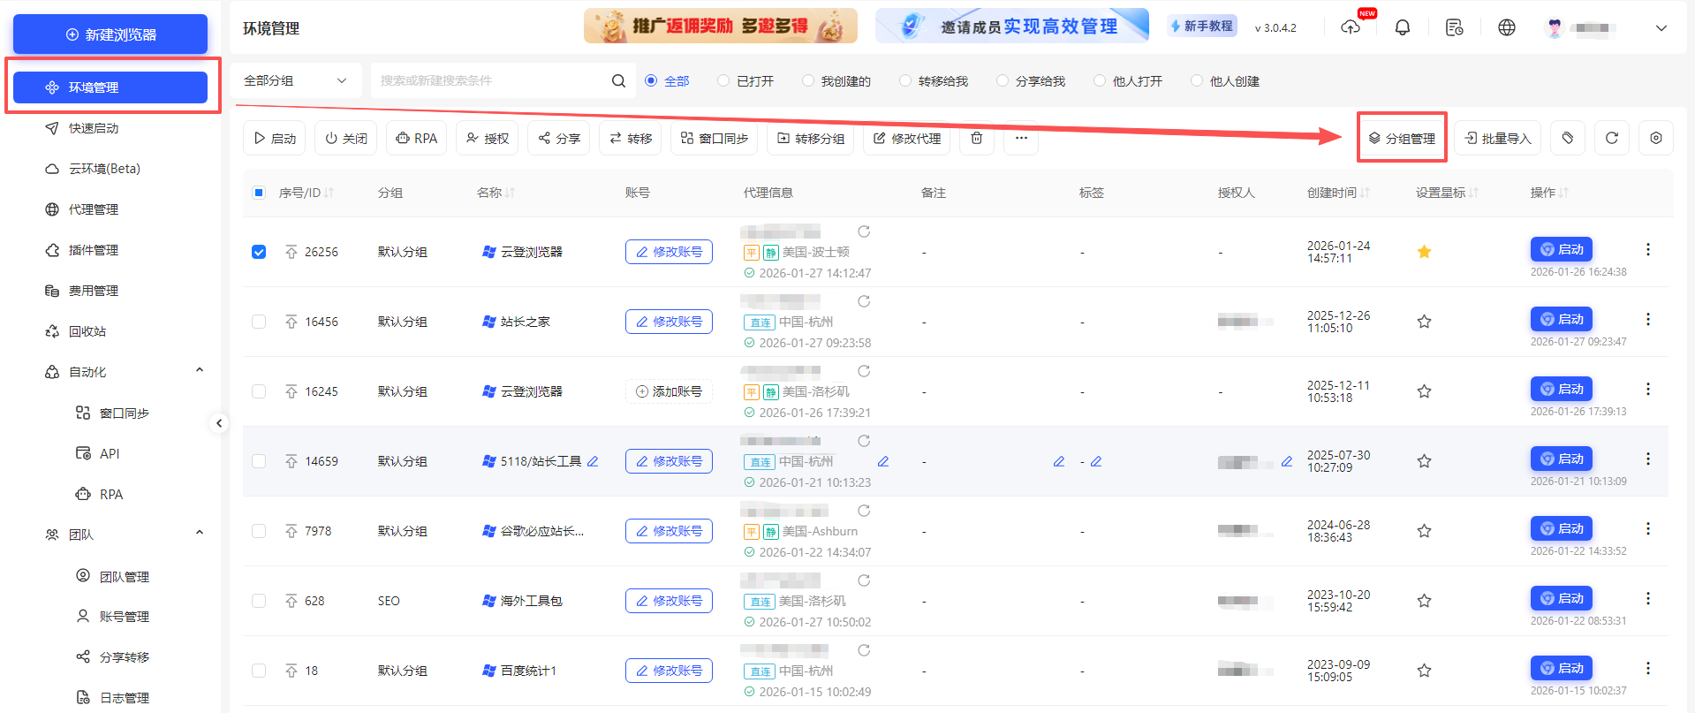Open the three-dot menu for row 26256

[1648, 249]
